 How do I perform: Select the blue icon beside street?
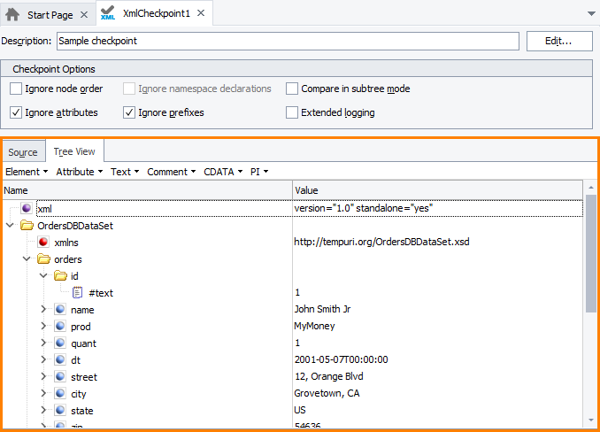click(60, 377)
